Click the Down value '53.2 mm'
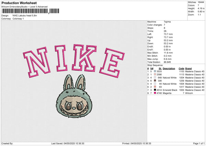The height and width of the screenshot is (146, 206). tap(168, 43)
